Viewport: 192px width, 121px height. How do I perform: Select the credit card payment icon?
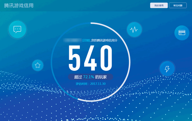coord(182,33)
